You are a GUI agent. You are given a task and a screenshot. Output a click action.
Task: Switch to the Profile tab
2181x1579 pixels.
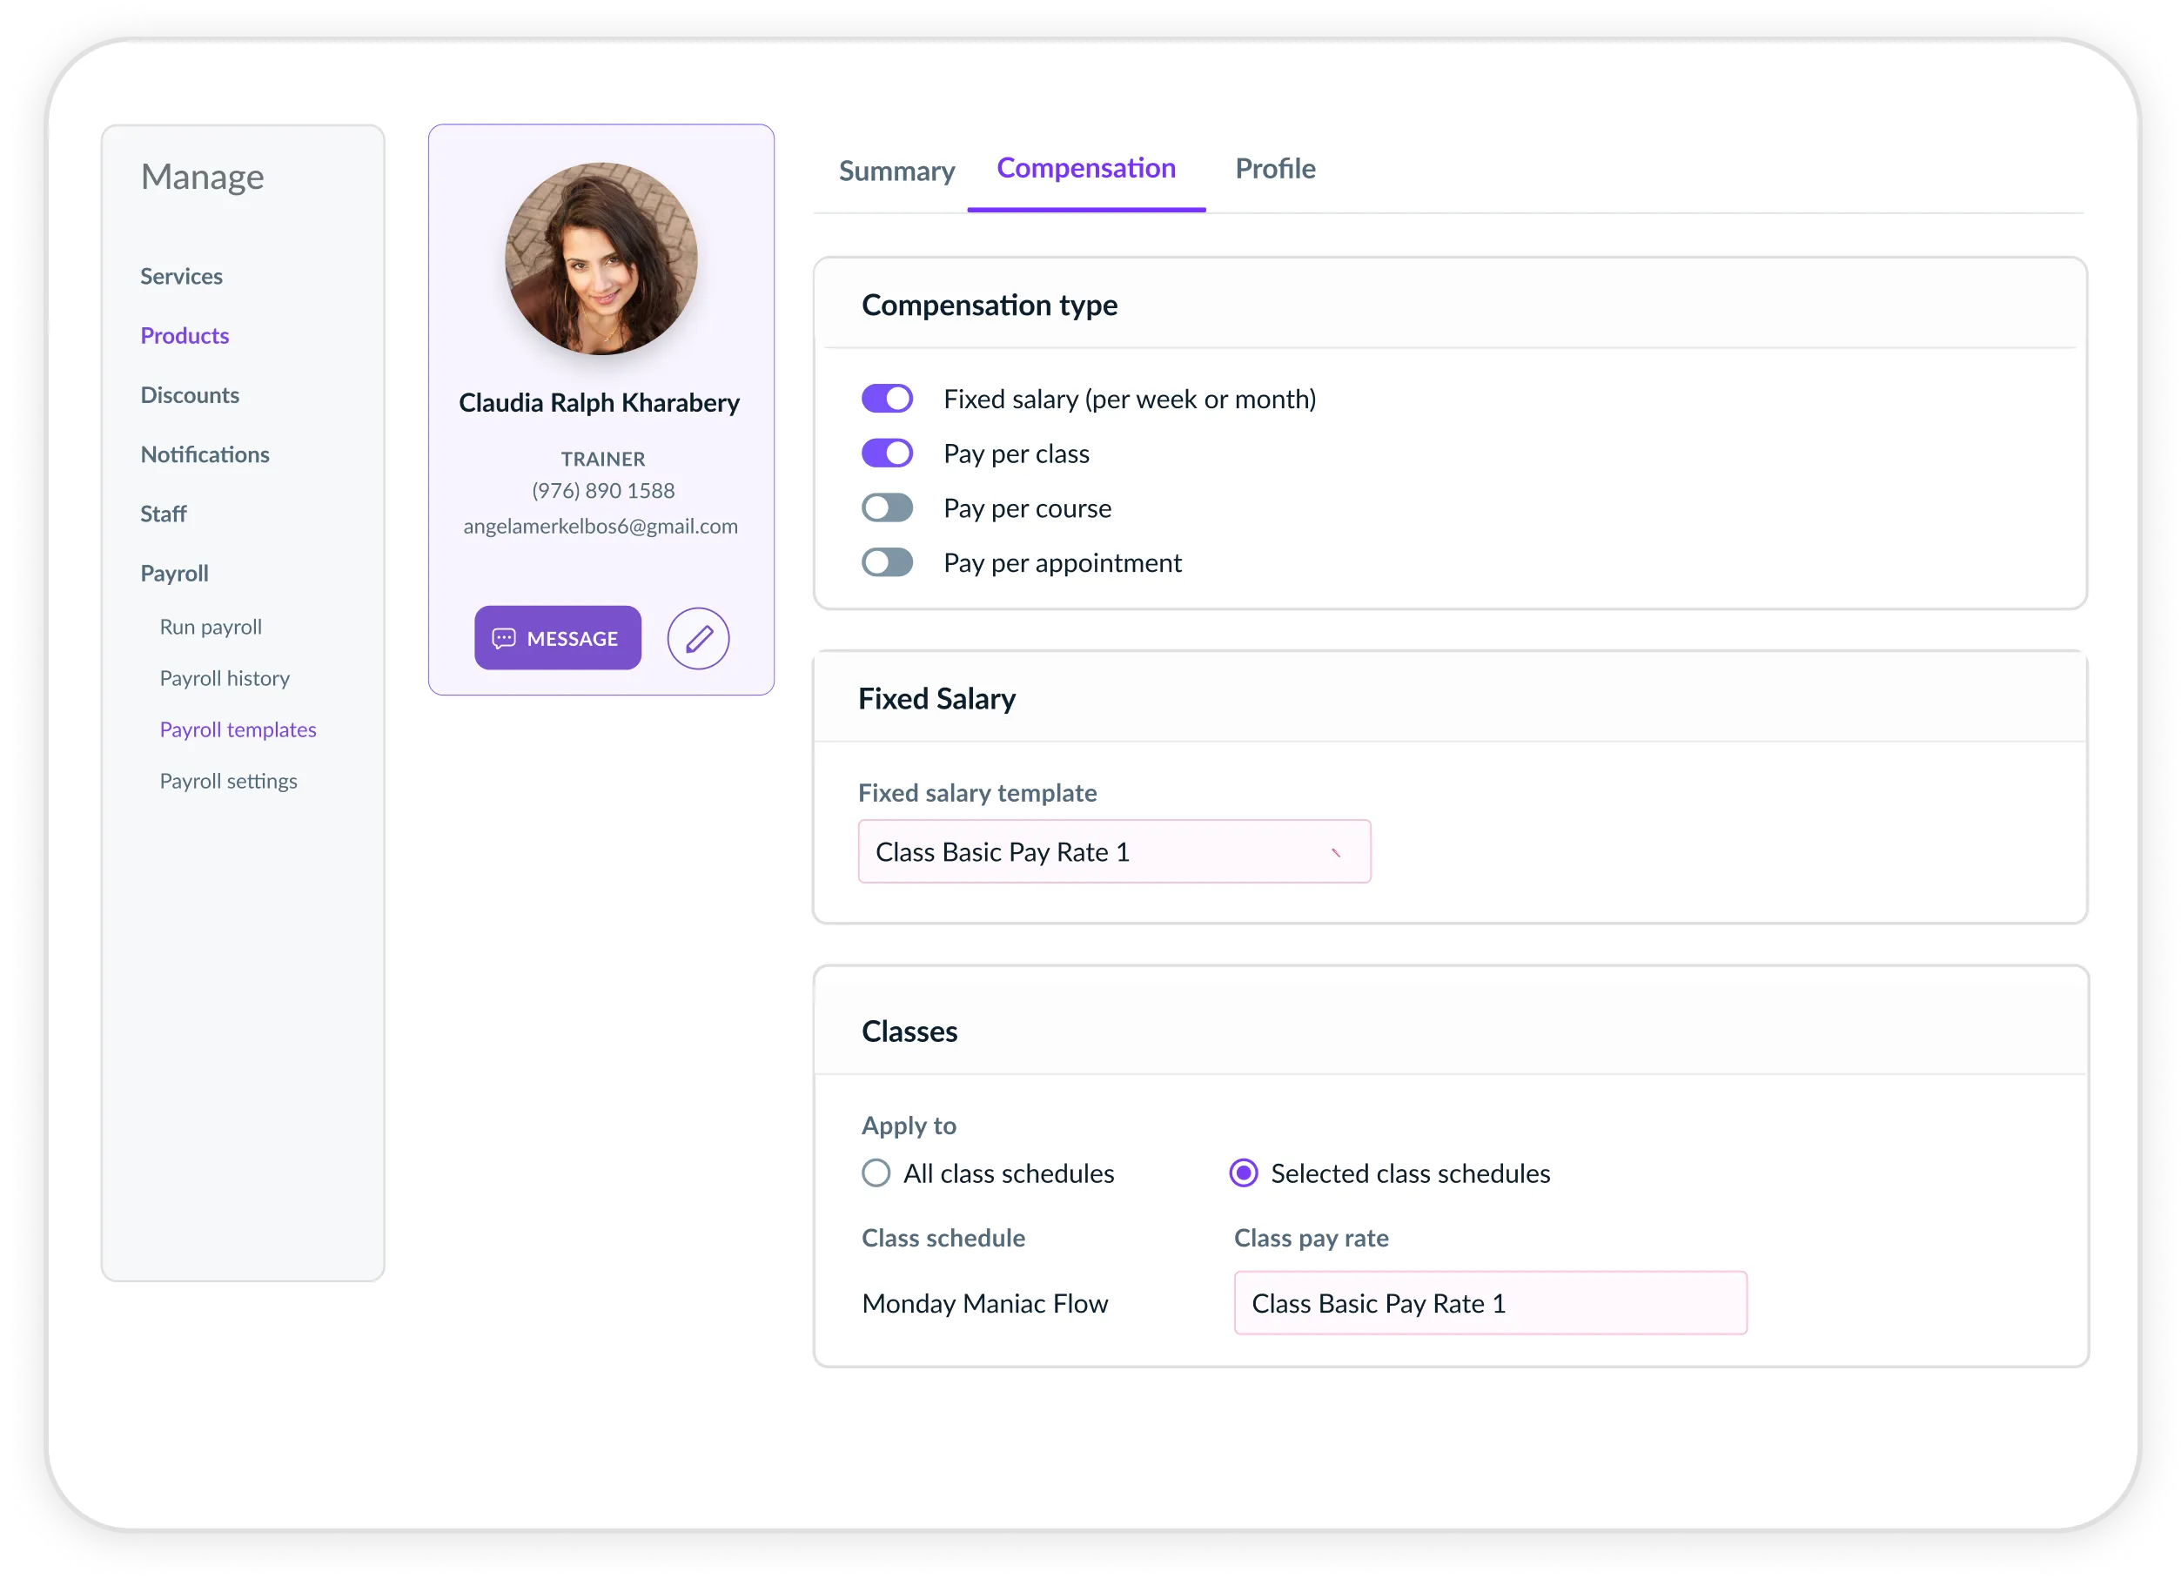(1274, 169)
